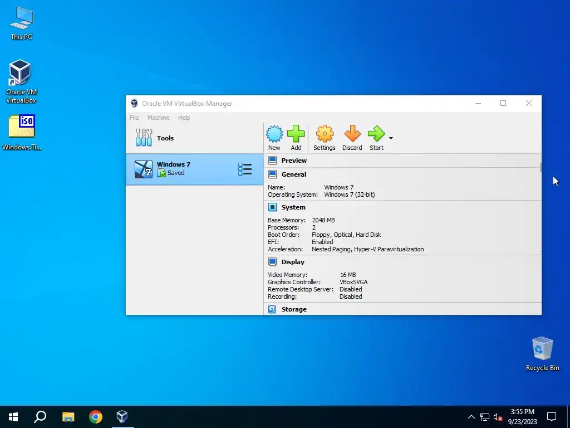
Task: Click the taskbar Search magnifier icon
Action: click(x=40, y=417)
